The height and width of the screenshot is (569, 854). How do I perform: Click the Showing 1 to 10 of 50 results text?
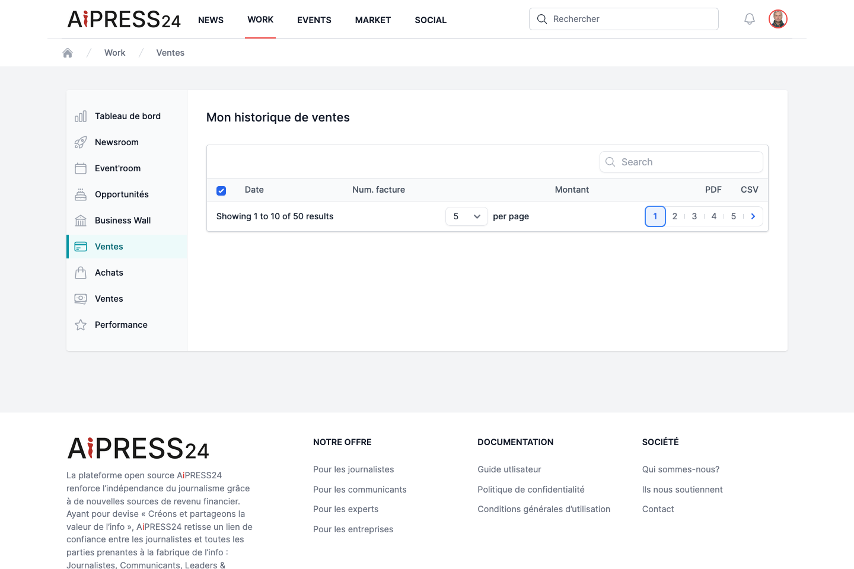[x=275, y=216]
